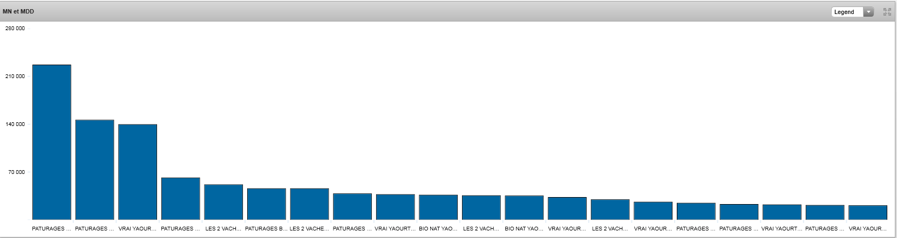Click the 'LES 2 VACHE...' axis label

(309, 229)
